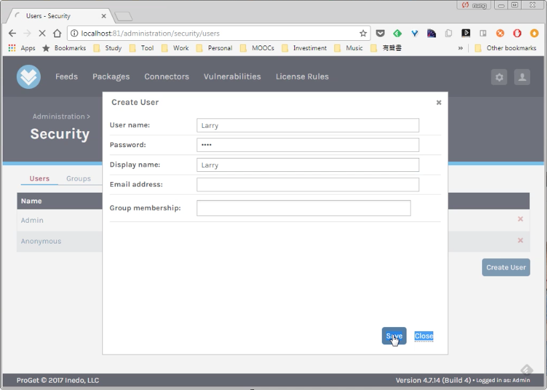Show more bookmarks with double chevron
The image size is (547, 390).
(461, 47)
